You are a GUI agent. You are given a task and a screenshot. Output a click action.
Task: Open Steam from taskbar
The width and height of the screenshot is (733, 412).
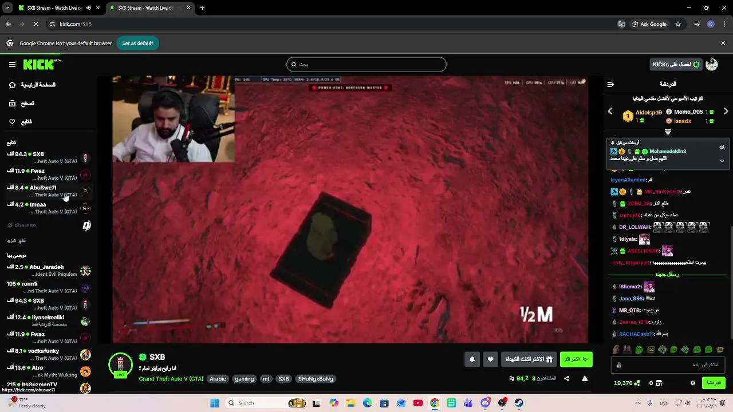[519, 403]
